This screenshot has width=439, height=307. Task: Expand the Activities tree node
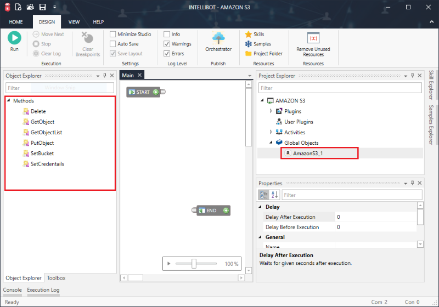(x=271, y=132)
